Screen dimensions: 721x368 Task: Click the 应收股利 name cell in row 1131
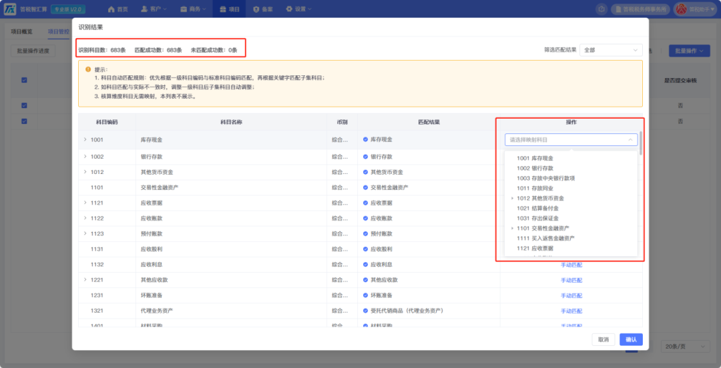click(x=231, y=249)
